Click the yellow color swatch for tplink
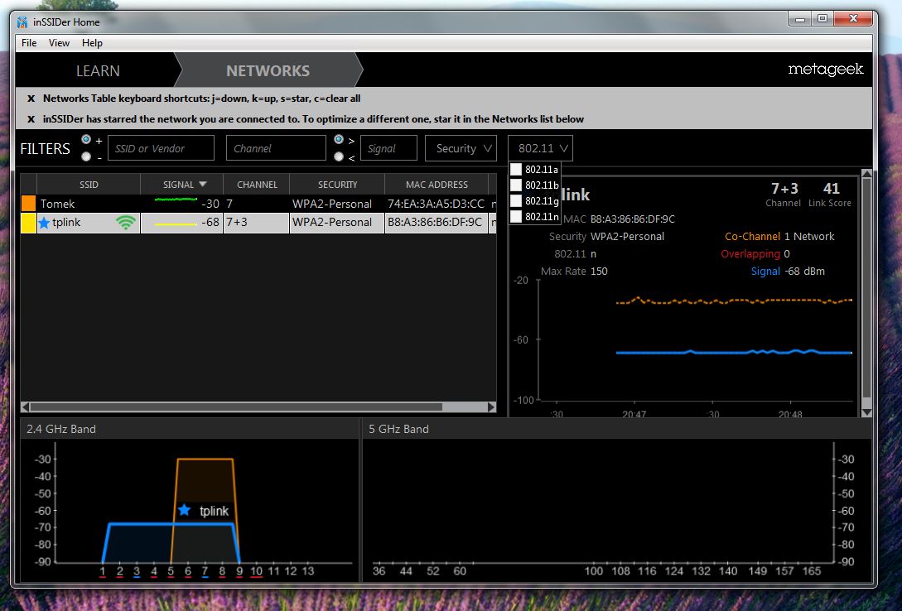902x611 pixels. tap(28, 223)
